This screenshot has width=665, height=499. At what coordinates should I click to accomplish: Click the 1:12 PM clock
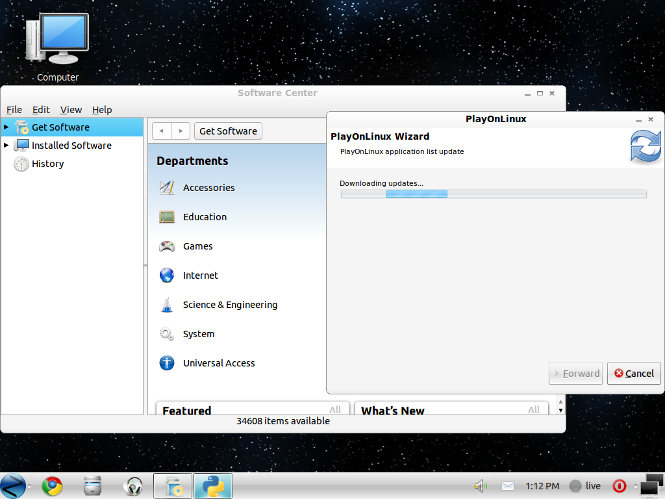[x=542, y=486]
